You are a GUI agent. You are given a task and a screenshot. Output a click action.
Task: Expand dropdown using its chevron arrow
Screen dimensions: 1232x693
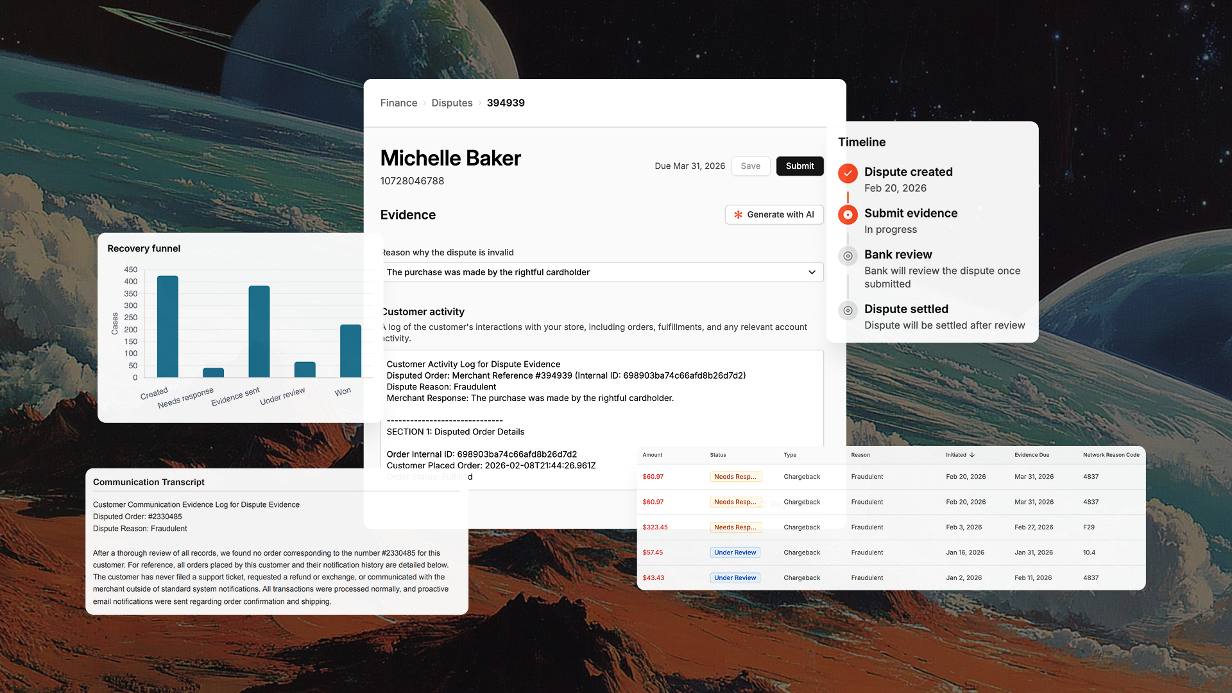coord(812,272)
